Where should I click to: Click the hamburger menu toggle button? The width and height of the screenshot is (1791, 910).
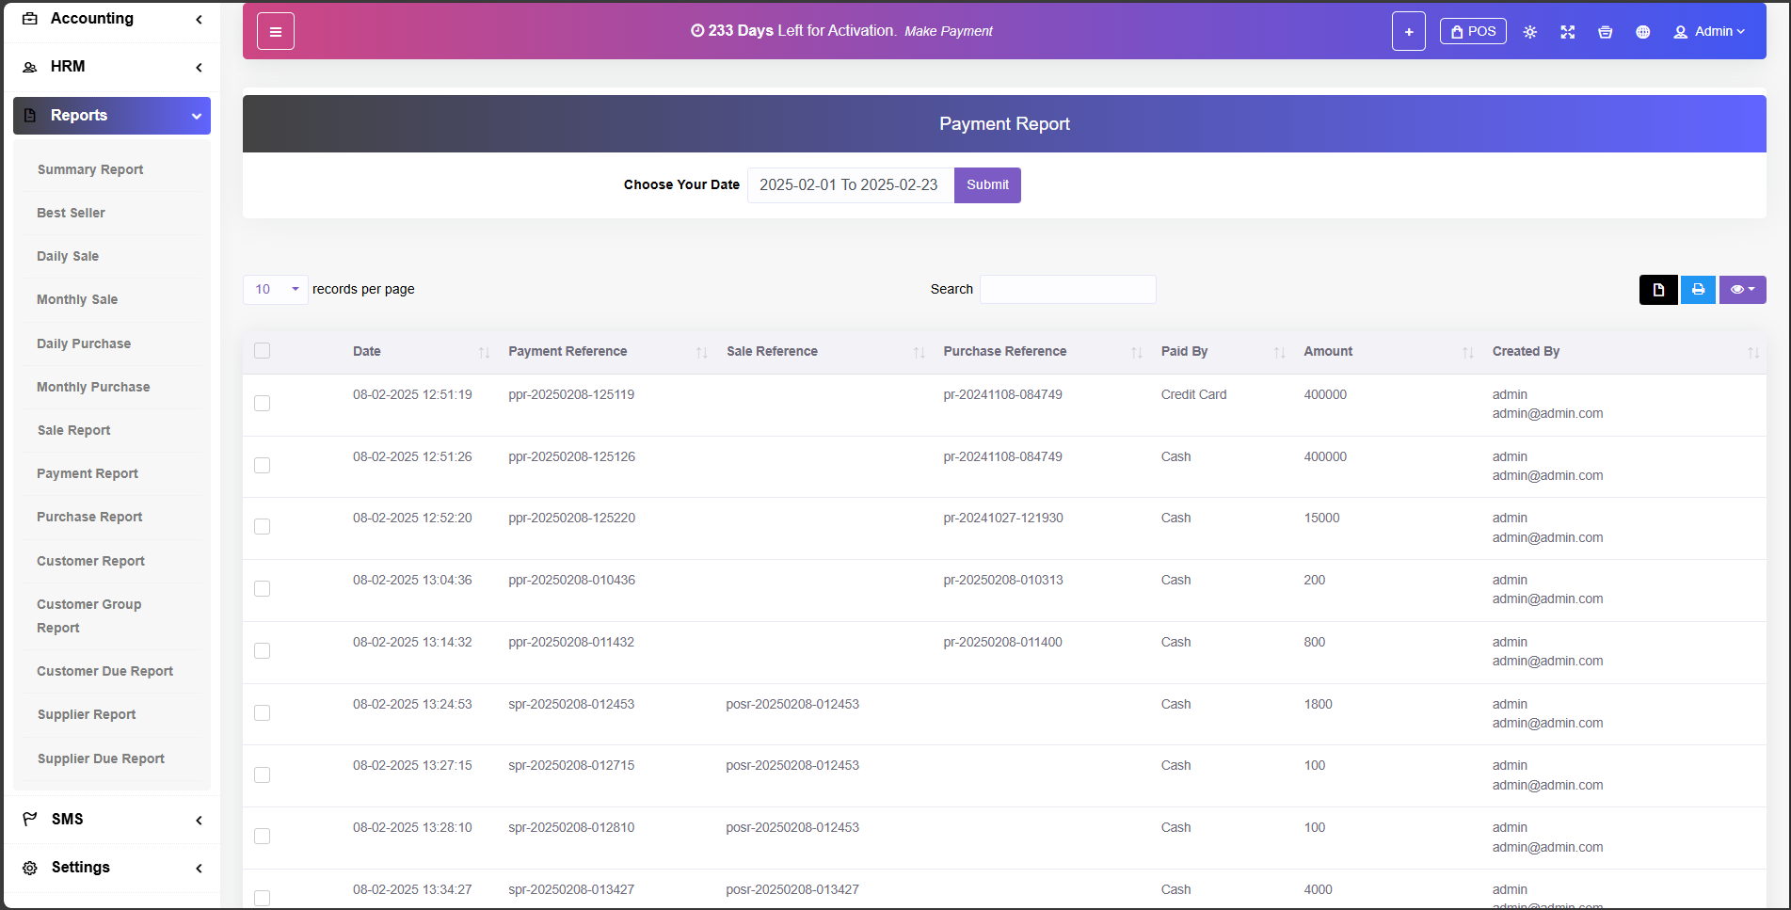275,32
